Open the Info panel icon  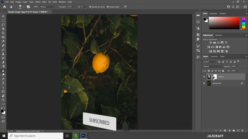(x=198, y=22)
